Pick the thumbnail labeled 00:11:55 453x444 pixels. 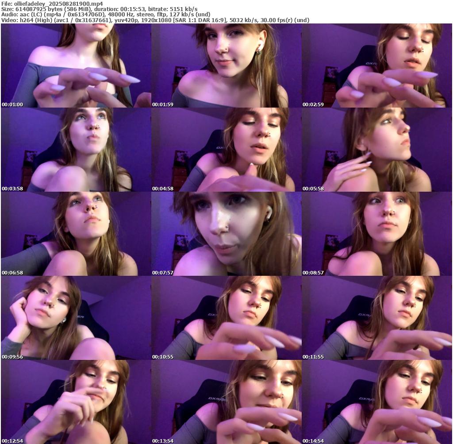click(377, 318)
